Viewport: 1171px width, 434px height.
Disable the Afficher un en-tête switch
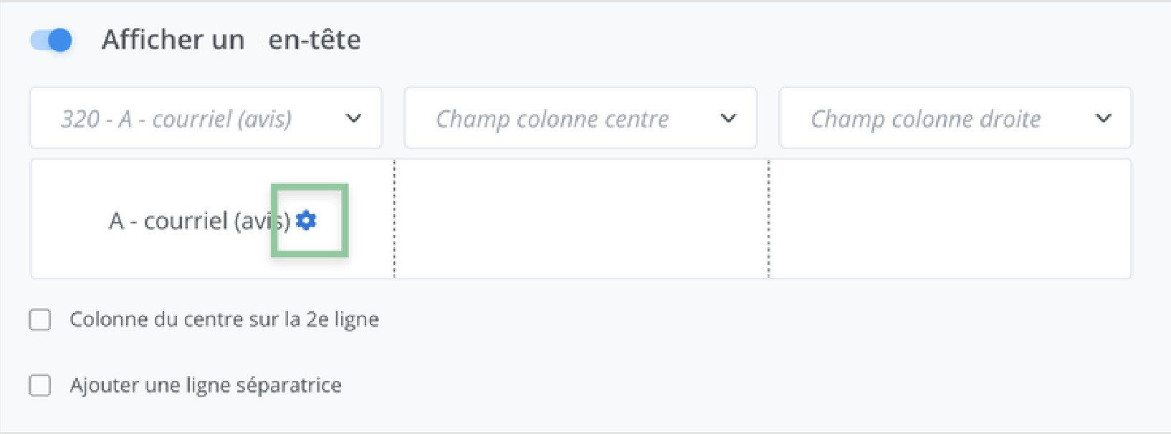click(51, 40)
